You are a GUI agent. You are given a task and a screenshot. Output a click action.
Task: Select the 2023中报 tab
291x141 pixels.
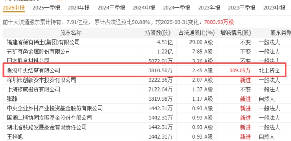(x=274, y=8)
